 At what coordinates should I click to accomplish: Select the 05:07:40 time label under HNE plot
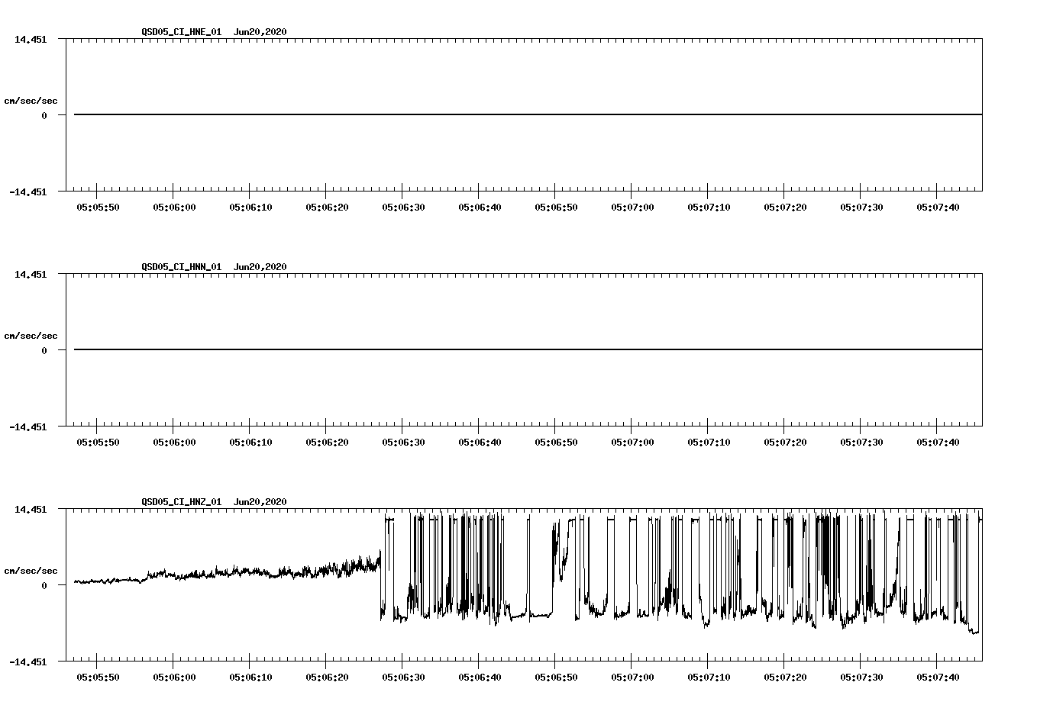pos(938,208)
